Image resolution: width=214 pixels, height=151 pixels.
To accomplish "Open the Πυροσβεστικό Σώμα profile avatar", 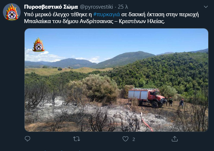I will point(12,12).
